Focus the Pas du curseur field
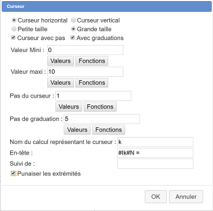Viewport: 213px width, 211px height. (x=93, y=96)
